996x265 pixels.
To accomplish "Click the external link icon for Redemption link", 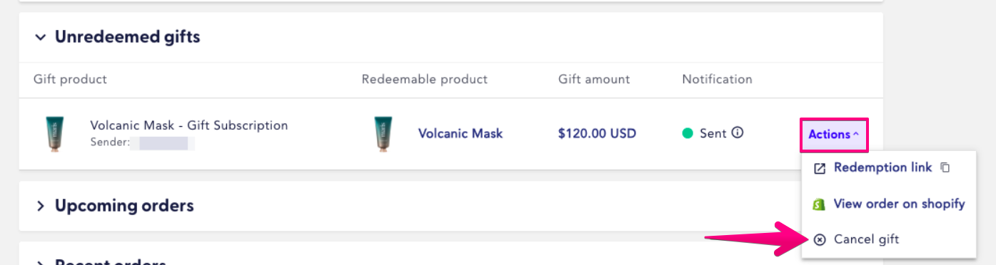I will tap(820, 168).
